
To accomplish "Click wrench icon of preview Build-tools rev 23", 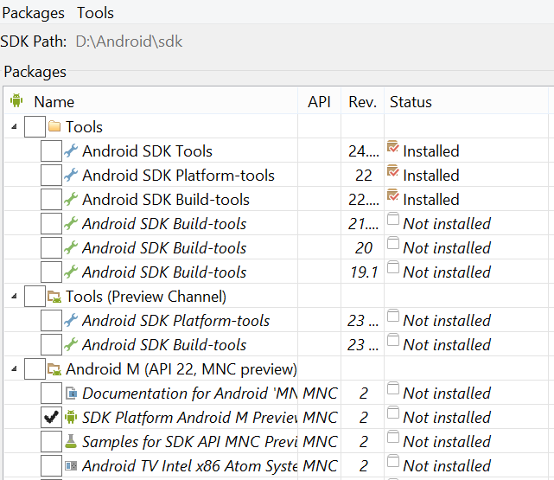I will pos(71,344).
